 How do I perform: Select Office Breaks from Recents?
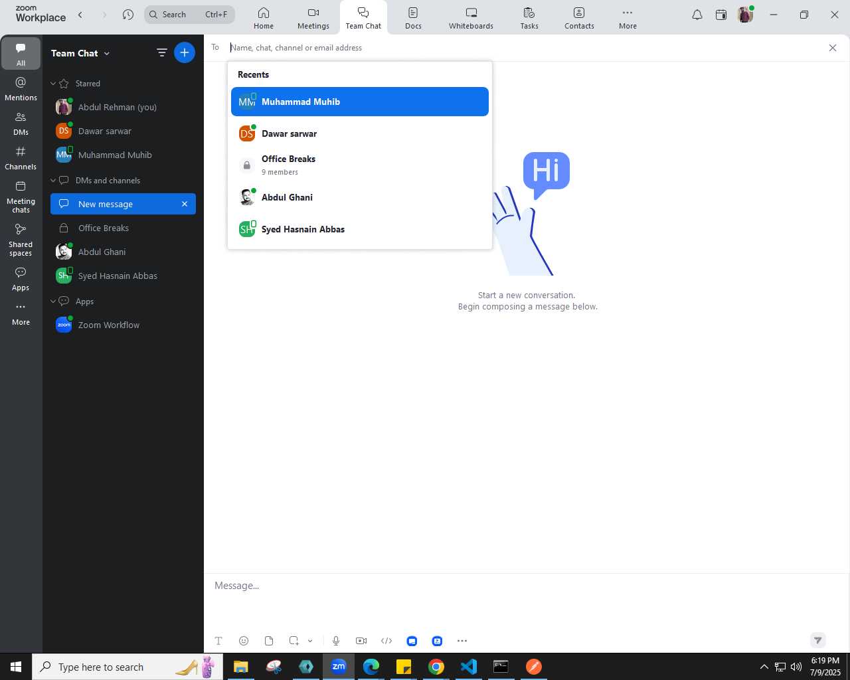(360, 165)
